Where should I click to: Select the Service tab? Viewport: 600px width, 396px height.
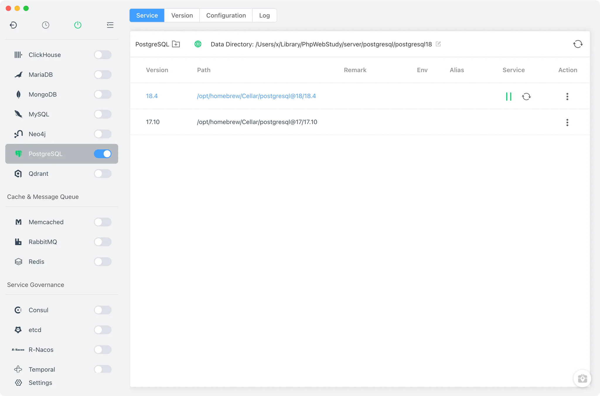coord(147,16)
